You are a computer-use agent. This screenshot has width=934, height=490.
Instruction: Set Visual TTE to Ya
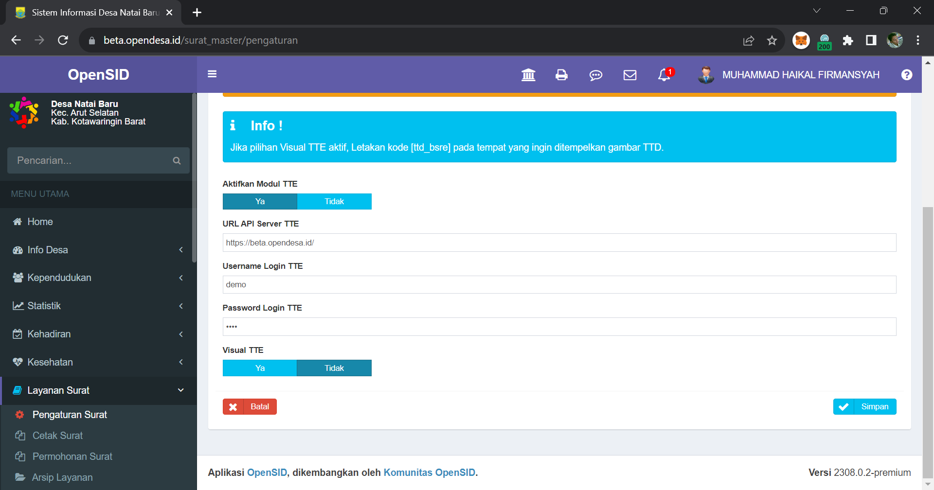click(260, 368)
